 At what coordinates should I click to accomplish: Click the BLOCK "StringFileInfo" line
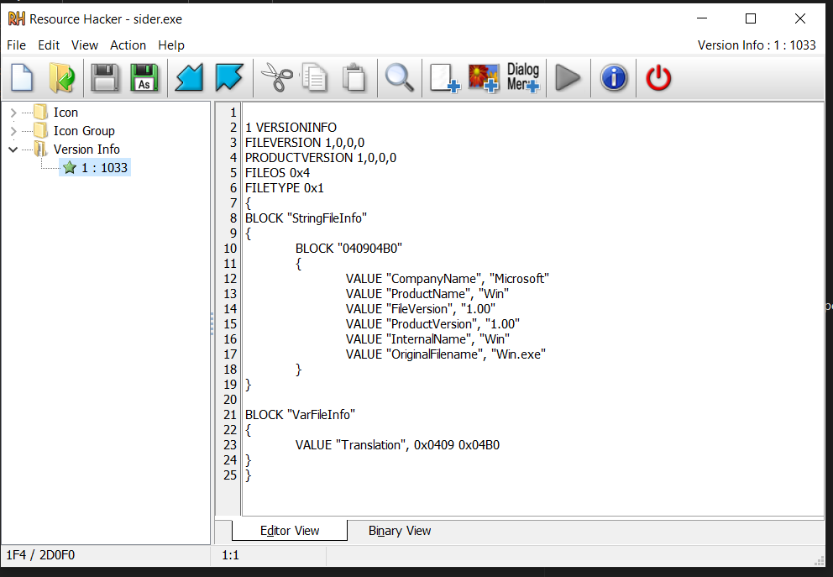(306, 218)
